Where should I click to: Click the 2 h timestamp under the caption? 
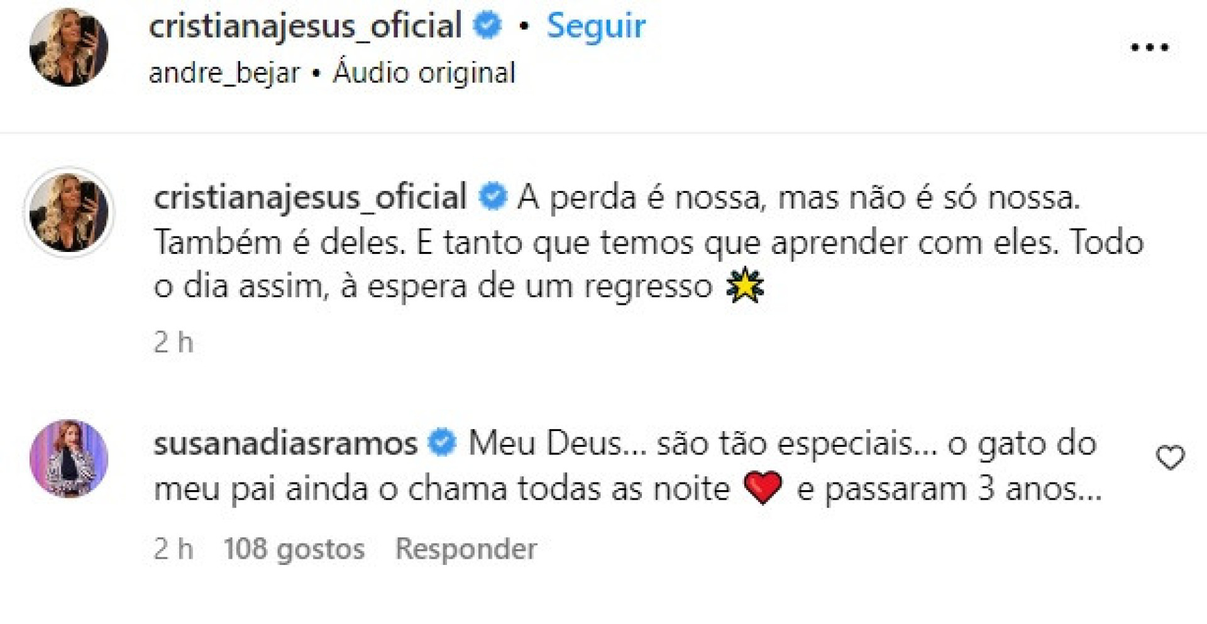tap(174, 342)
